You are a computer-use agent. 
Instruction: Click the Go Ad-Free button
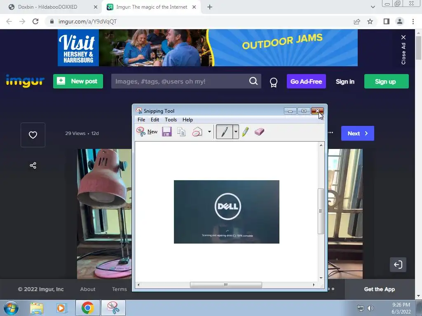pyautogui.click(x=306, y=81)
